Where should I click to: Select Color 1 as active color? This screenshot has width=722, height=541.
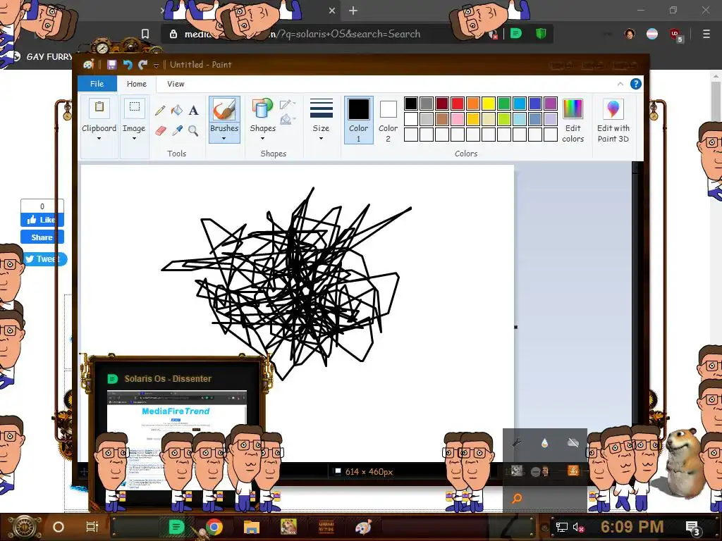click(x=358, y=120)
